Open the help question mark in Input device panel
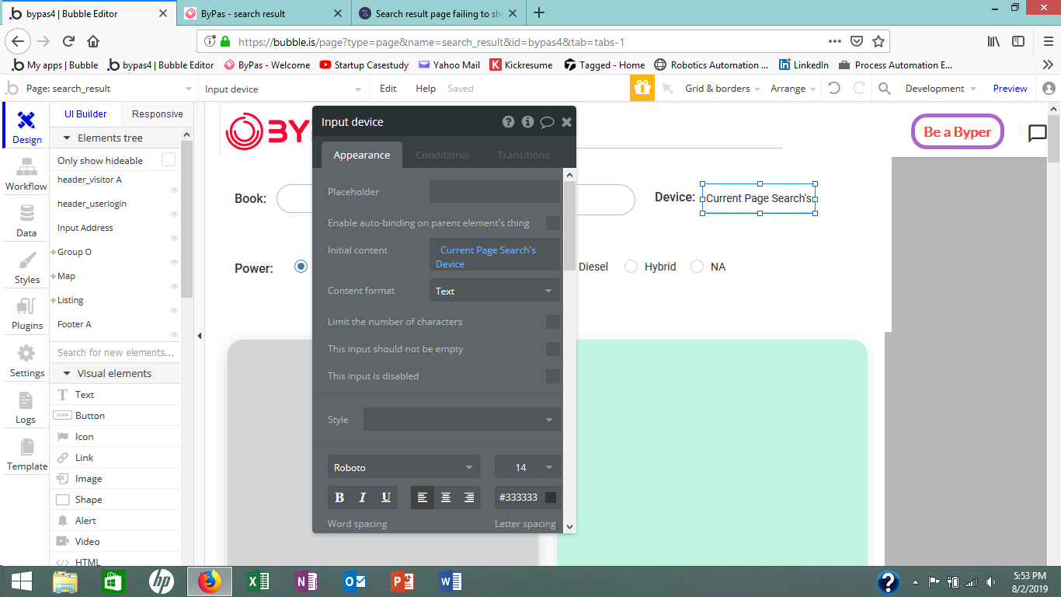This screenshot has width=1061, height=597. pos(508,122)
